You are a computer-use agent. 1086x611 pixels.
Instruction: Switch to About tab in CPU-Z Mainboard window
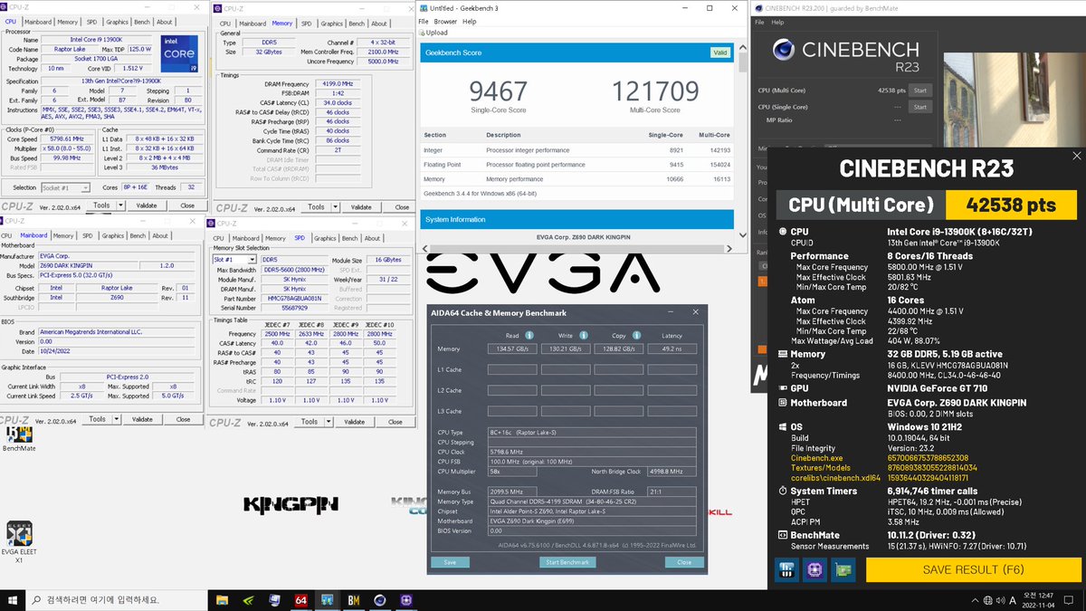160,235
